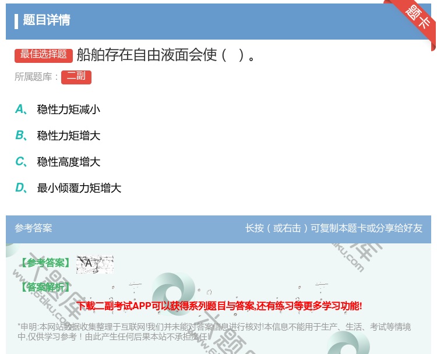The image size is (437, 354).
Task: Click the 【参考答案】 green label
Action: click(x=46, y=263)
